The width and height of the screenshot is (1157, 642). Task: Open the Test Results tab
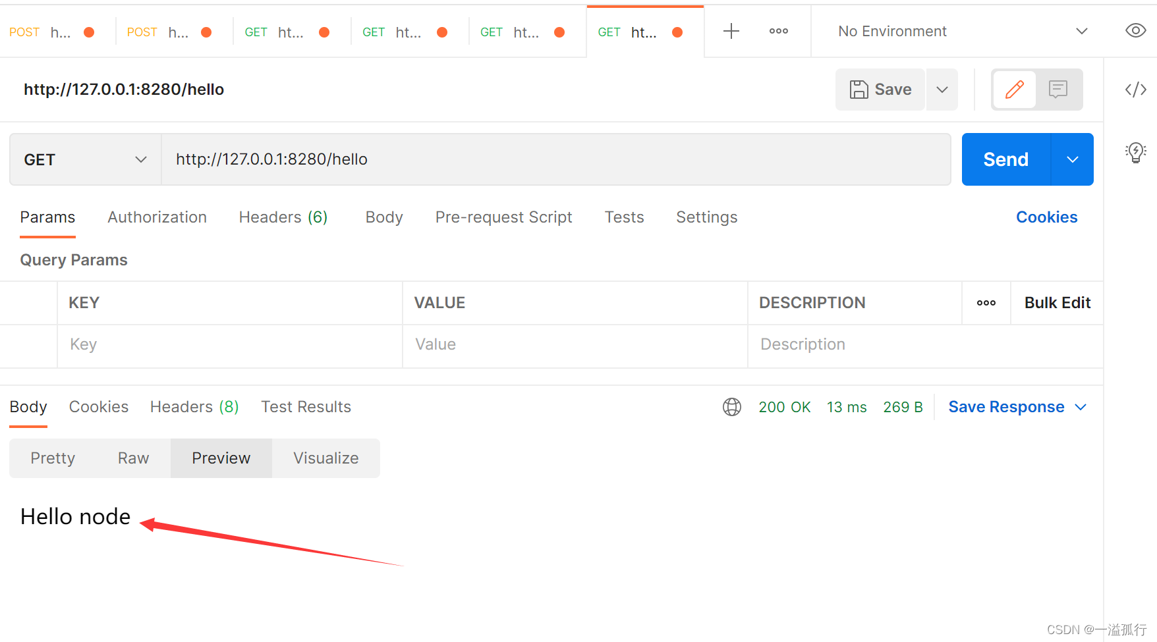coord(306,407)
